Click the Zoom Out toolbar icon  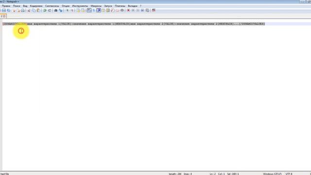pyautogui.click(x=72, y=10)
